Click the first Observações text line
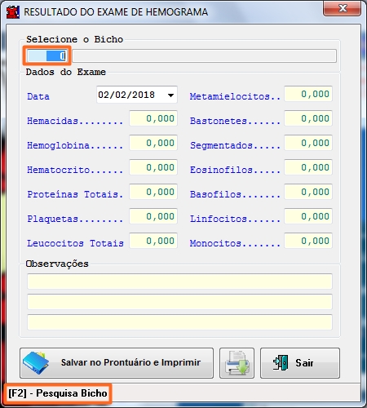This screenshot has height=408, width=367. point(179,282)
